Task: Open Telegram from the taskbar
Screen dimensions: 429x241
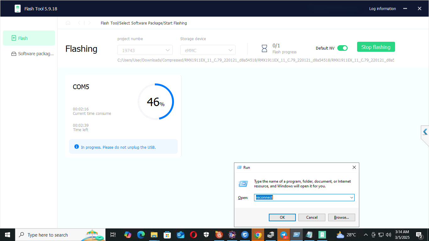Action: [x=284, y=235]
